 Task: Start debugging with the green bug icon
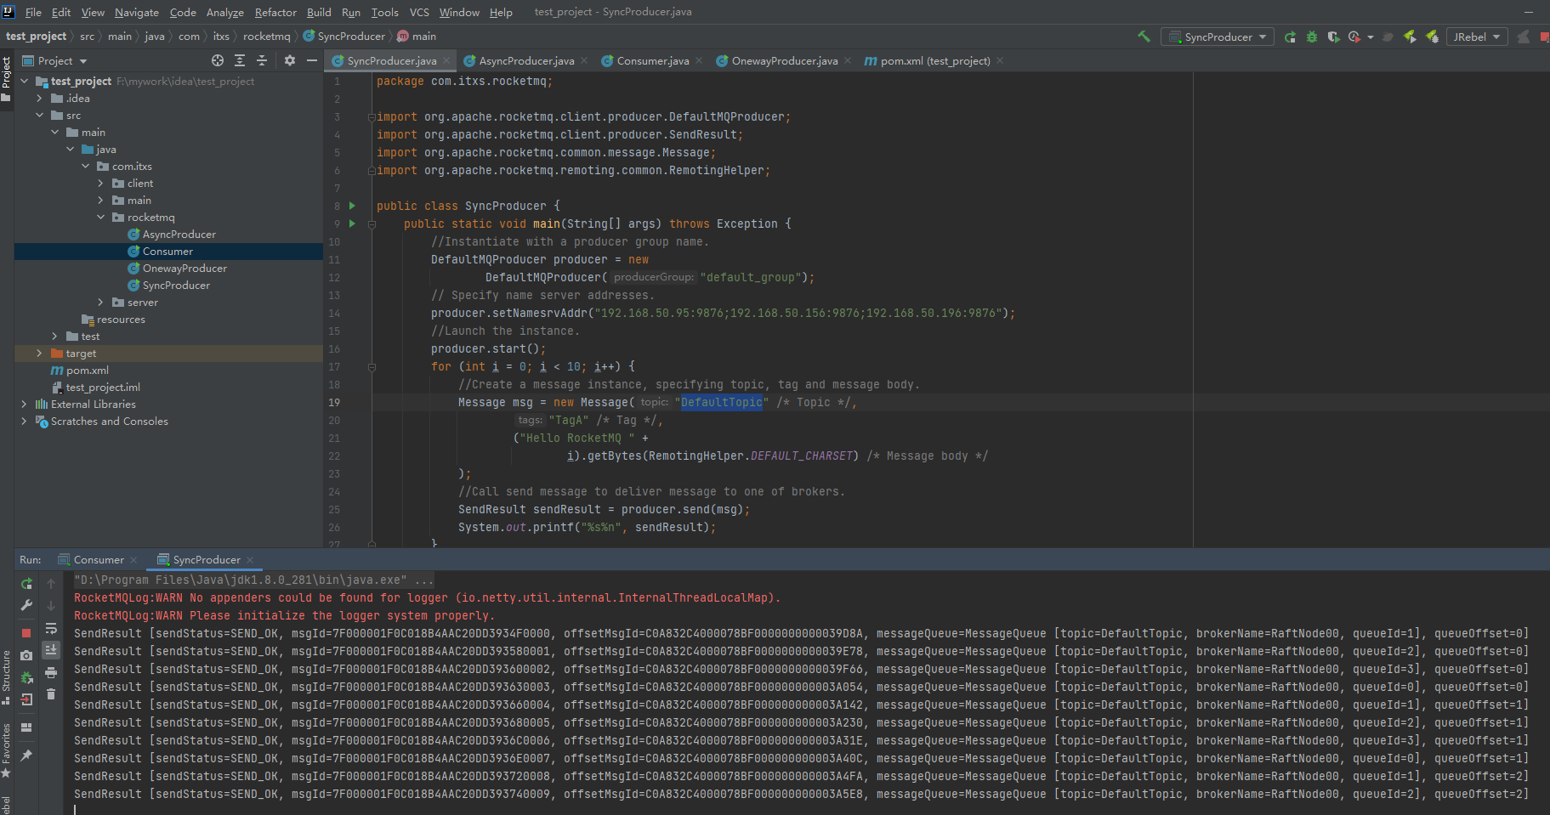tap(1312, 37)
